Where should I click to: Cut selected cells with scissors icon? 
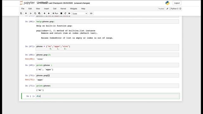tap(31, 13)
